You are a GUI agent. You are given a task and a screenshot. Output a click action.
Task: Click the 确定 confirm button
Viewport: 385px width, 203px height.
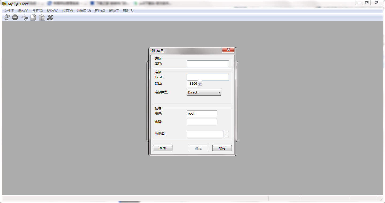tap(198, 148)
